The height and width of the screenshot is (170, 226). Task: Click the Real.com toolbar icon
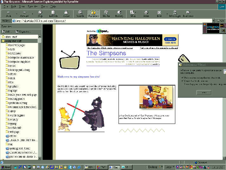[188, 14]
